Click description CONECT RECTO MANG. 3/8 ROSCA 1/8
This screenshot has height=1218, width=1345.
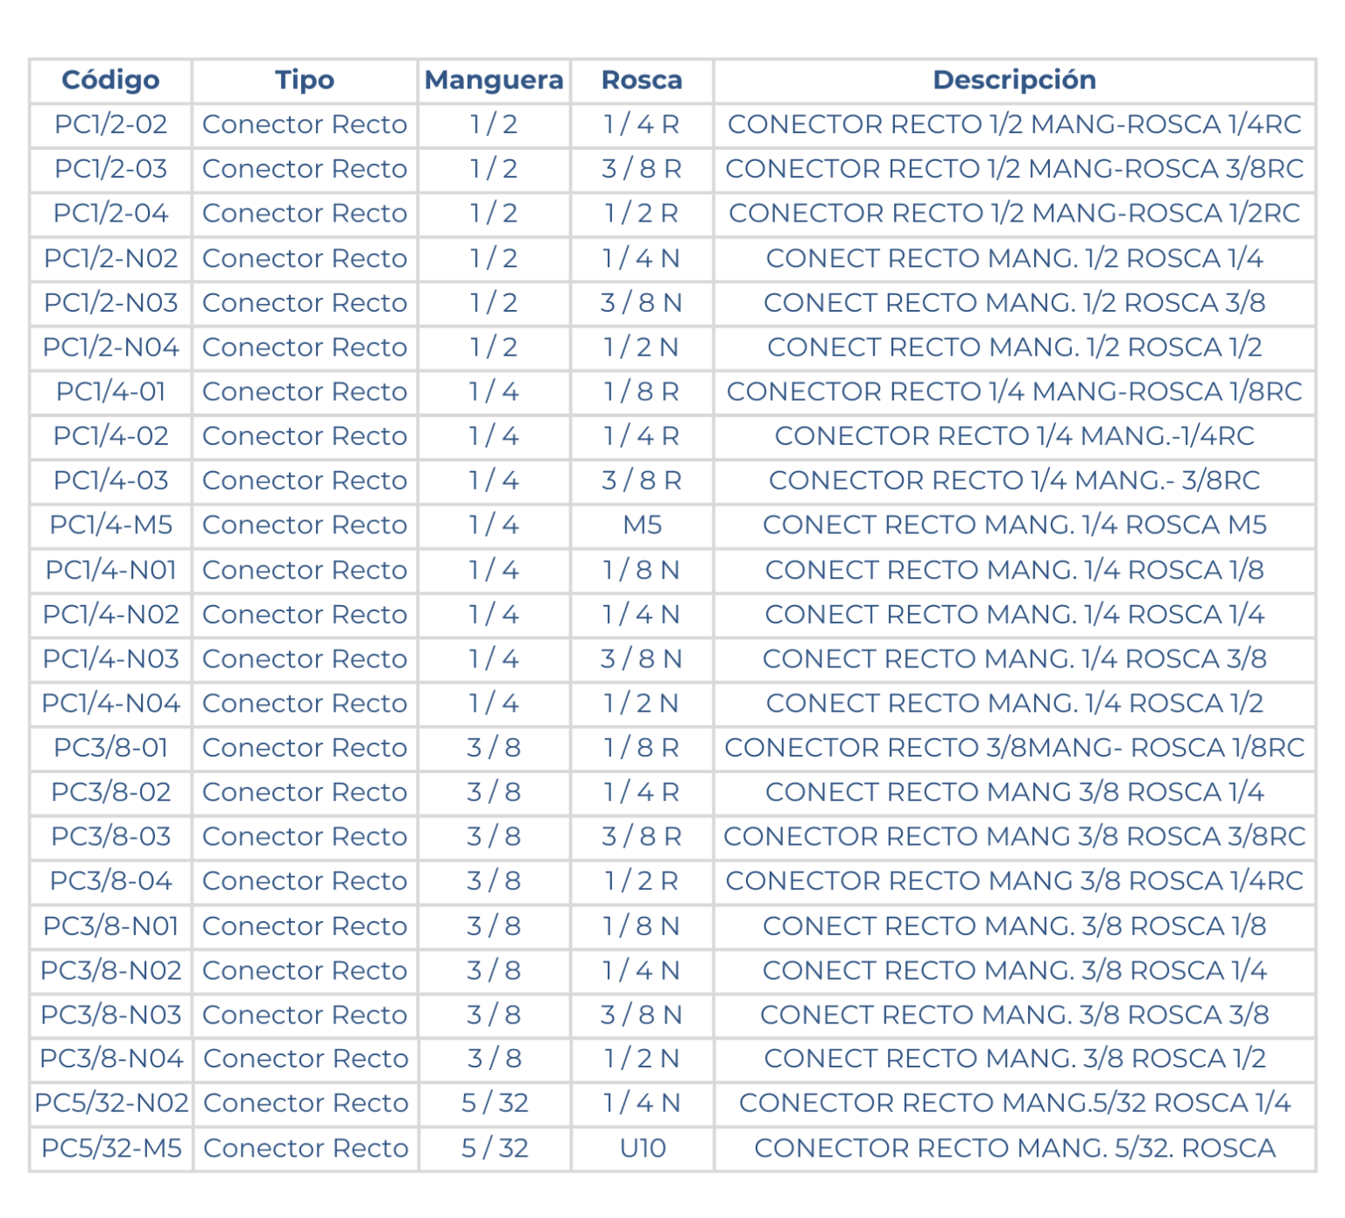coord(1014,926)
